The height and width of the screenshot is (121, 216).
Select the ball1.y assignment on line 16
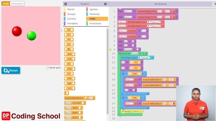tap(151, 85)
